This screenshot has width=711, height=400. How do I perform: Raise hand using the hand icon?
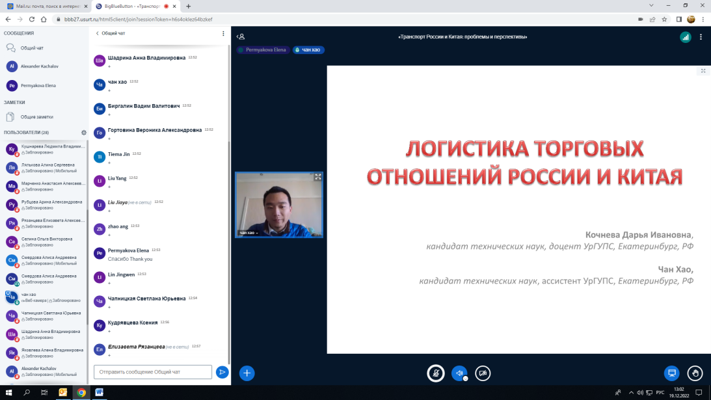pos(695,373)
